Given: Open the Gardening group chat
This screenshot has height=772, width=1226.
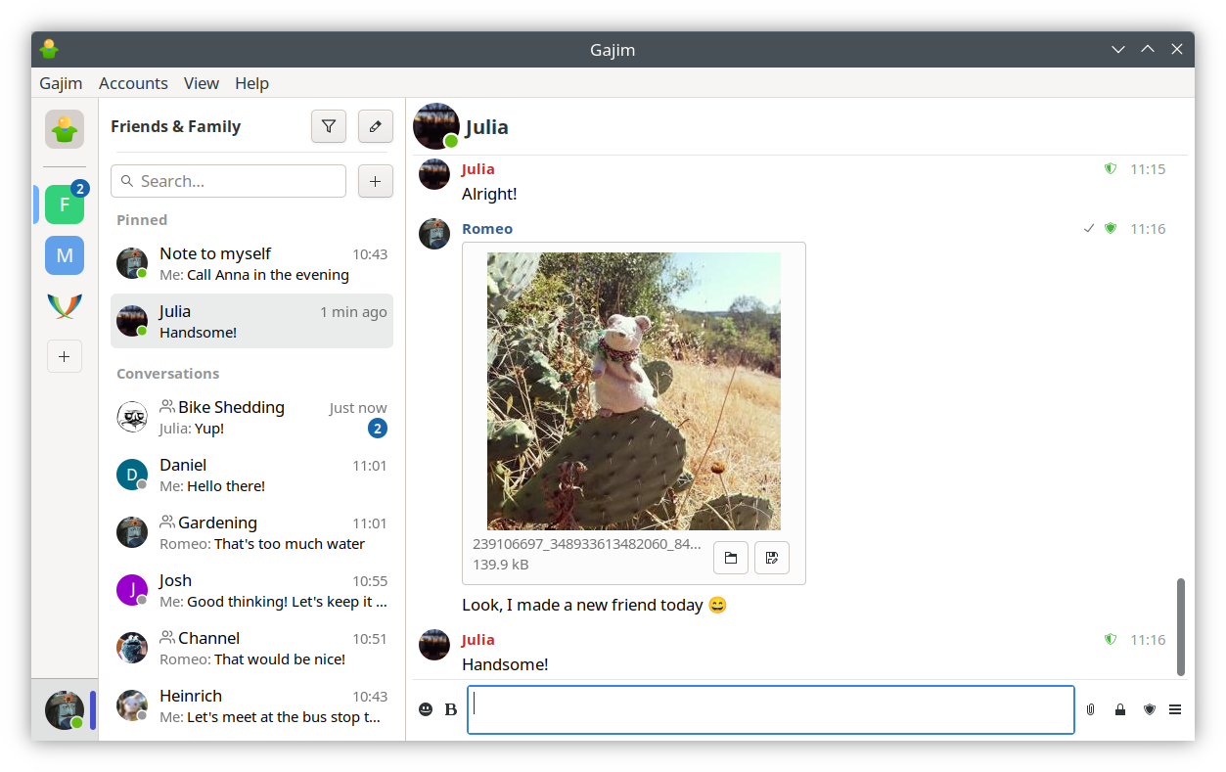Looking at the screenshot, I should tap(251, 532).
